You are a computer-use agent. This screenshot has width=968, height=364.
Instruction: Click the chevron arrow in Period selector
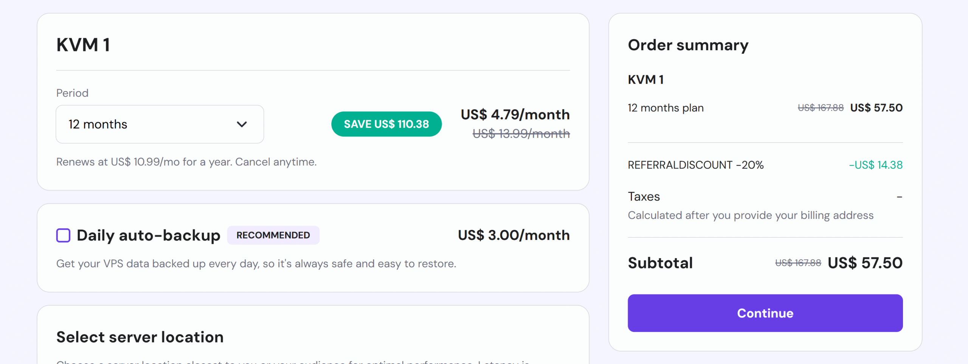point(242,124)
